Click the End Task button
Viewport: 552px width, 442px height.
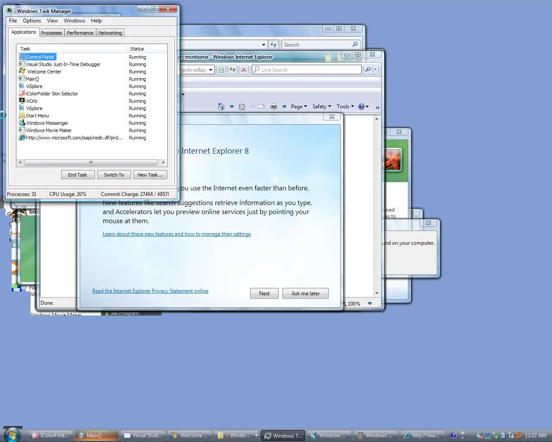(x=78, y=175)
